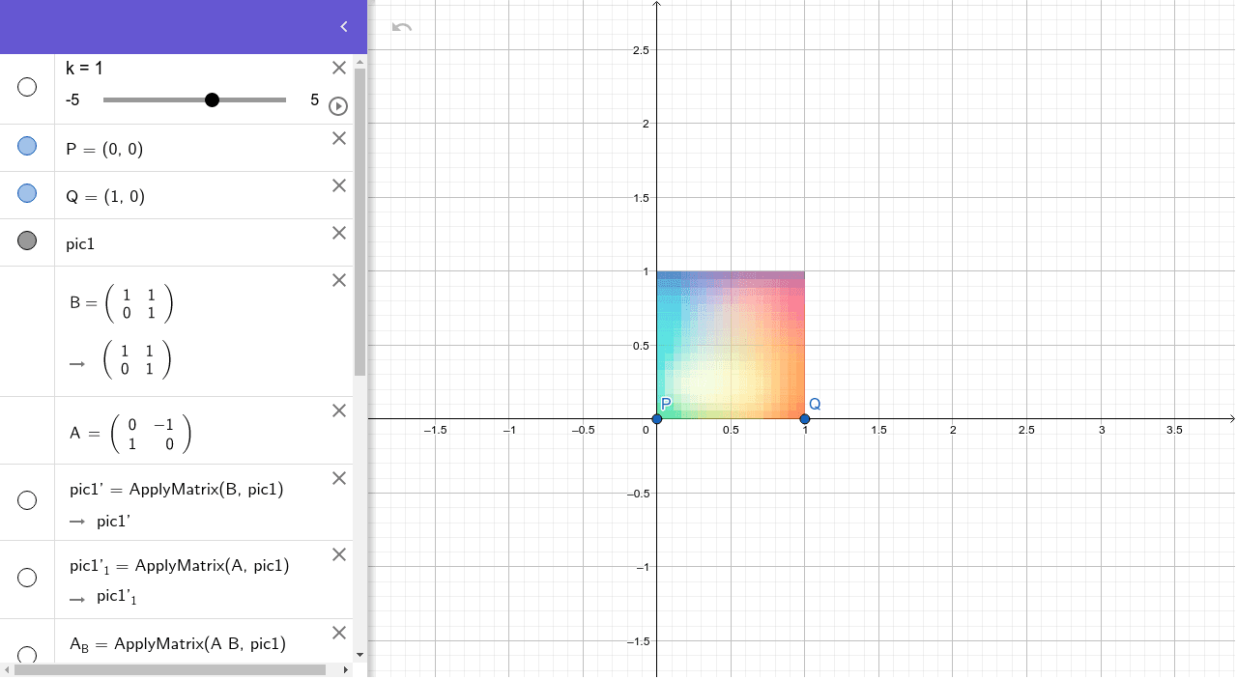The image size is (1237, 679).
Task: Click the undo arrow icon
Action: pyautogui.click(x=401, y=27)
